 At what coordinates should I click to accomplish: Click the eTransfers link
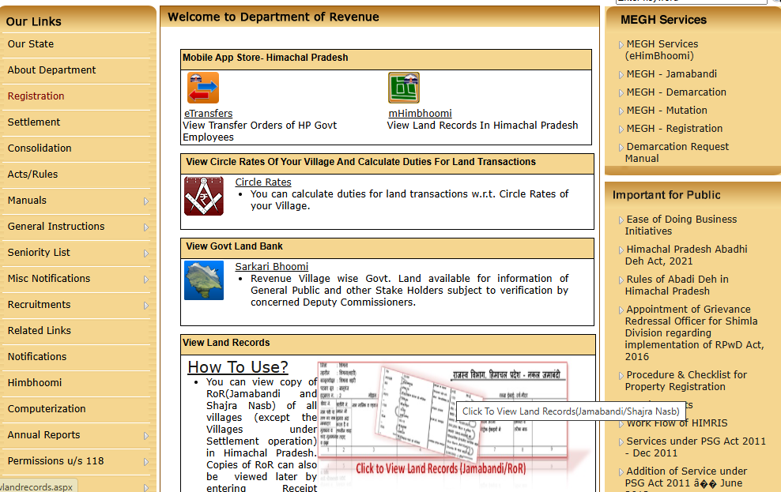pyautogui.click(x=208, y=114)
